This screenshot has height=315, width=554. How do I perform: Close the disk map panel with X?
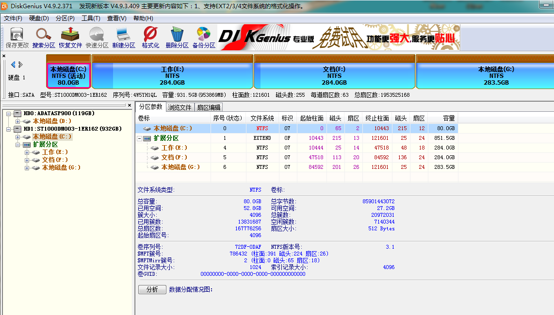tap(4, 56)
